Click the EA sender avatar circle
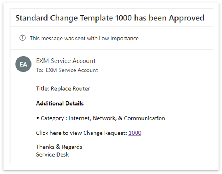 tap(23, 64)
